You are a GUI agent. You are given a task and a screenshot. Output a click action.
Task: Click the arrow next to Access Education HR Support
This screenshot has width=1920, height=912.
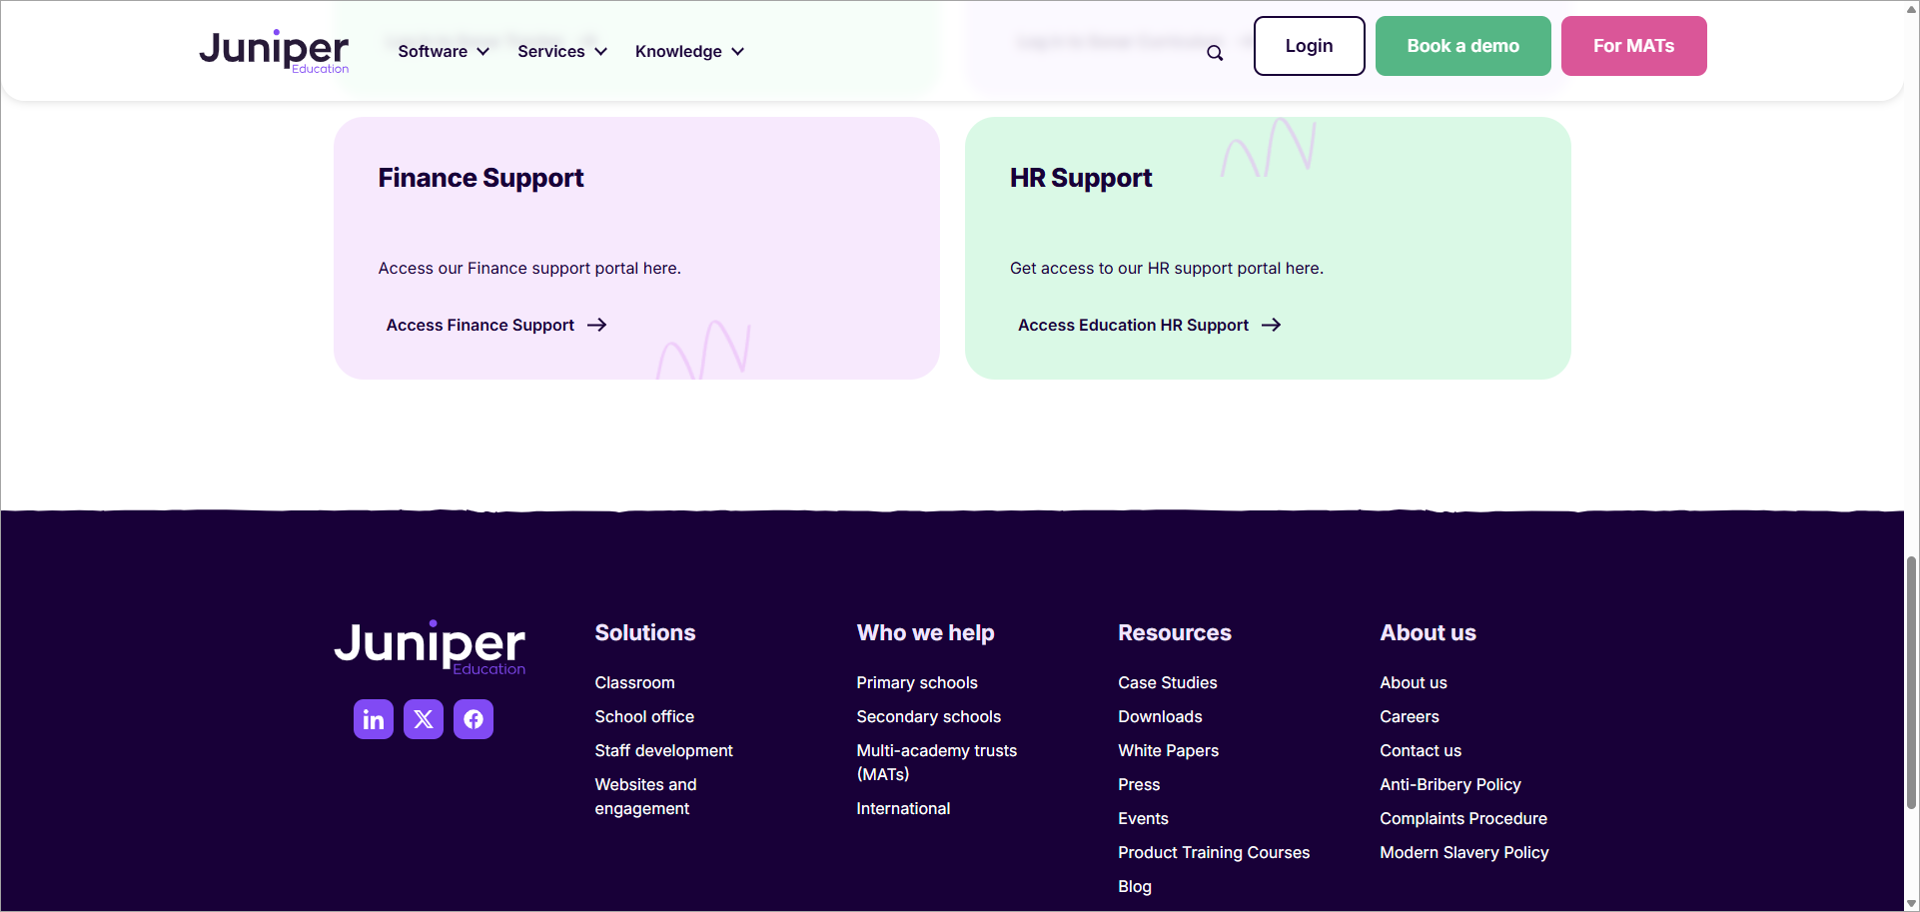[1271, 325]
